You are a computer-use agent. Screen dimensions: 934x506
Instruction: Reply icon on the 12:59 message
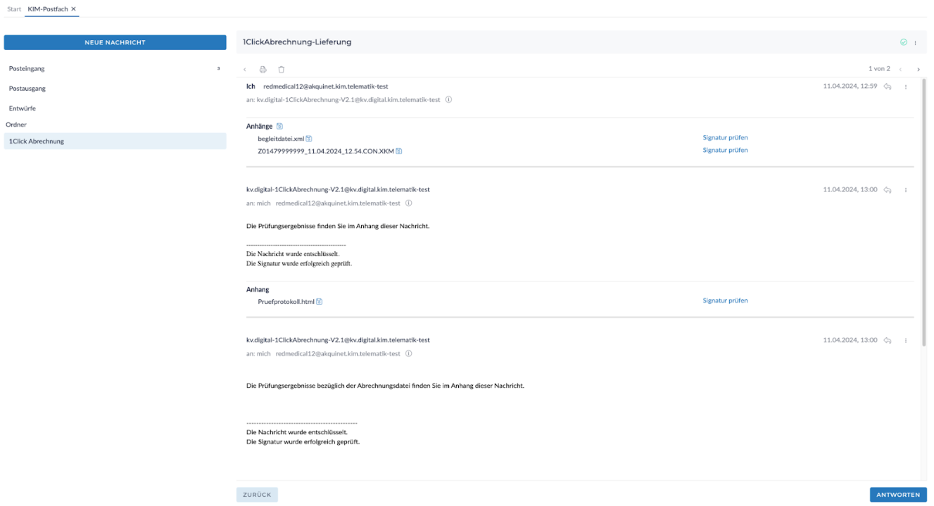tap(888, 87)
